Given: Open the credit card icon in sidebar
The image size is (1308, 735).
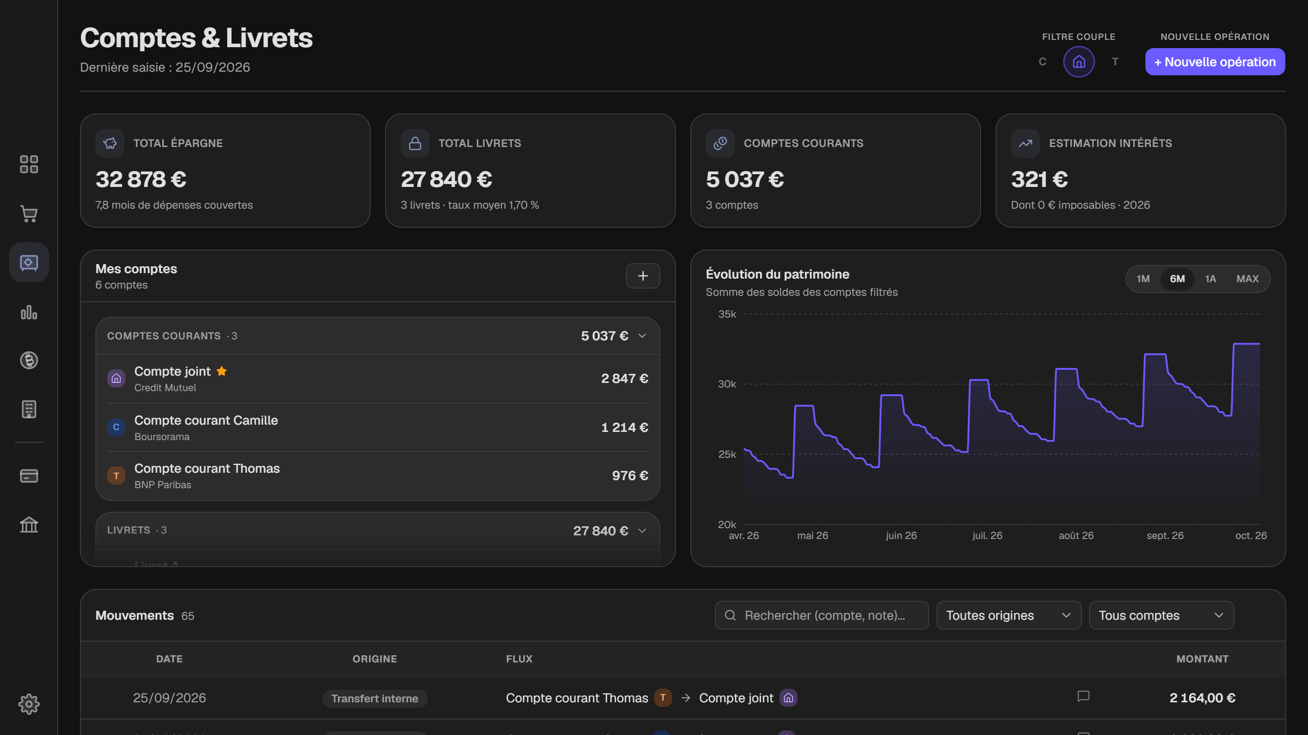Looking at the screenshot, I should [29, 476].
